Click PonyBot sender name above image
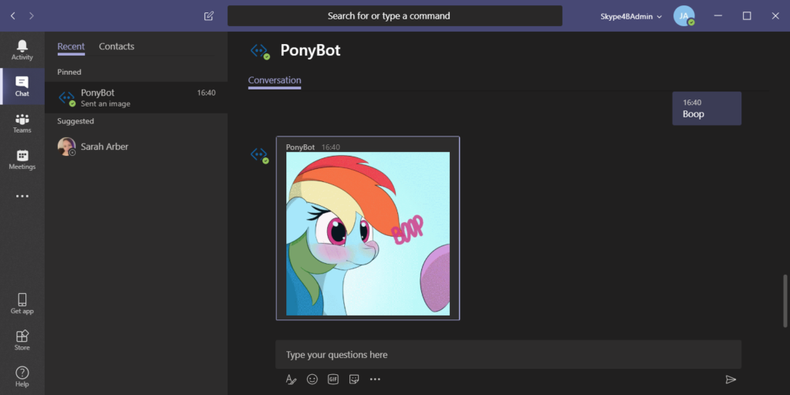 click(x=300, y=147)
